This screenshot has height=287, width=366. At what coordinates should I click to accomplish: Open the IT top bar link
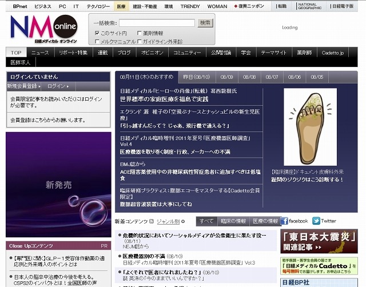point(76,6)
